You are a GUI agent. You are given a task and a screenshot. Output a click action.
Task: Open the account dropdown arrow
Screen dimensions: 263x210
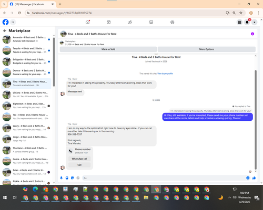tap(255, 22)
